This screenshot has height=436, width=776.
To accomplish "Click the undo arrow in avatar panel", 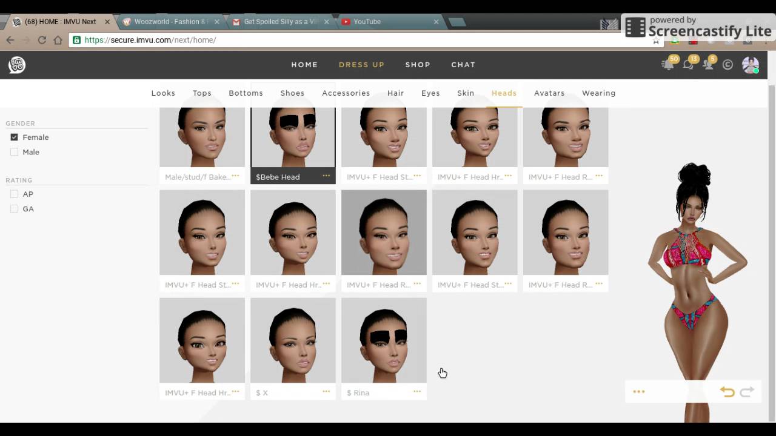I will pos(727,392).
